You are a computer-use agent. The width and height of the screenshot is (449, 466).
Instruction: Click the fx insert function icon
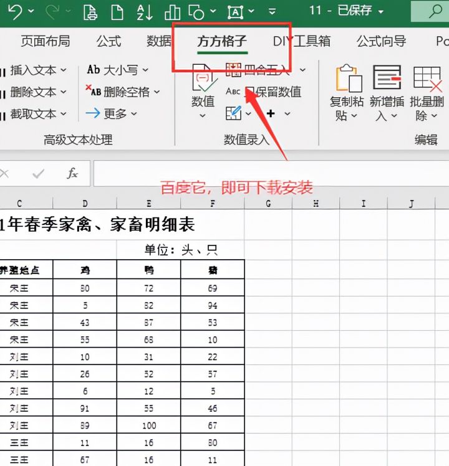point(72,173)
